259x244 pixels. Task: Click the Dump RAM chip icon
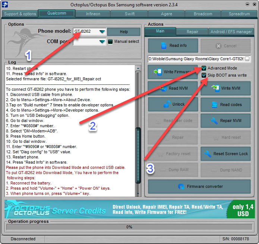tap(163, 170)
